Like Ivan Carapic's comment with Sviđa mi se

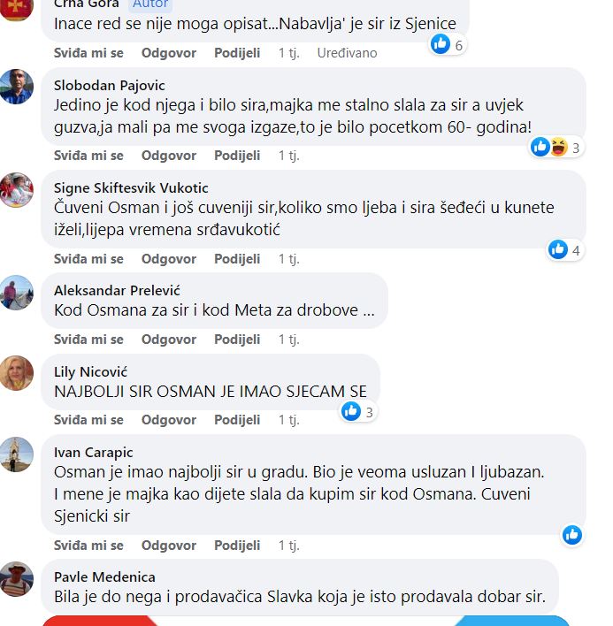click(x=88, y=545)
